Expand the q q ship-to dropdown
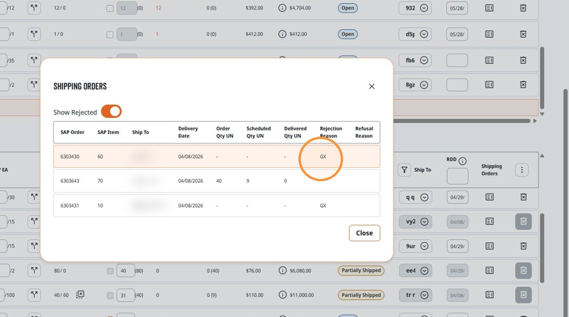This screenshot has height=317, width=569. [424, 198]
